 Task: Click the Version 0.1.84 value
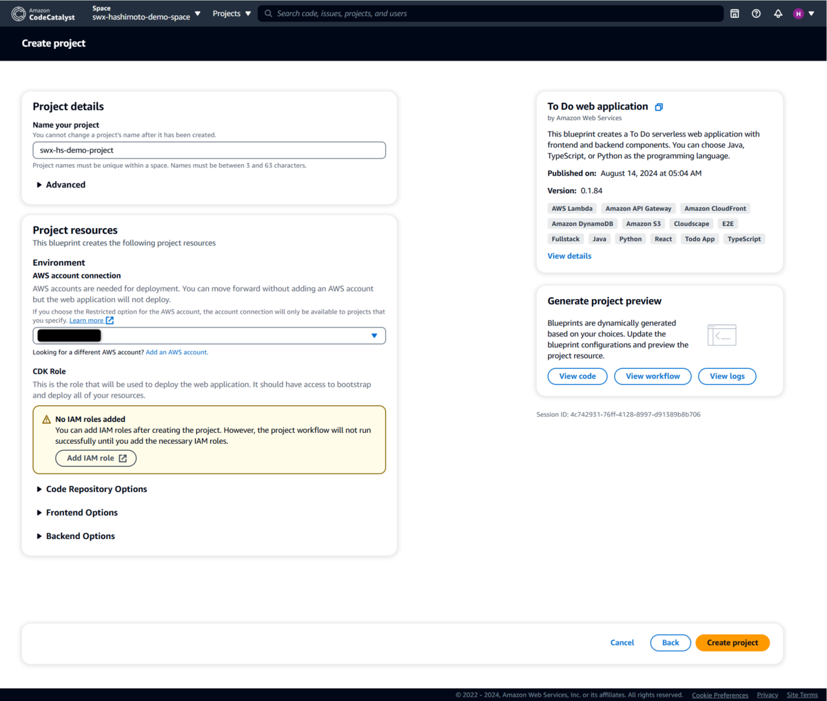click(x=591, y=191)
